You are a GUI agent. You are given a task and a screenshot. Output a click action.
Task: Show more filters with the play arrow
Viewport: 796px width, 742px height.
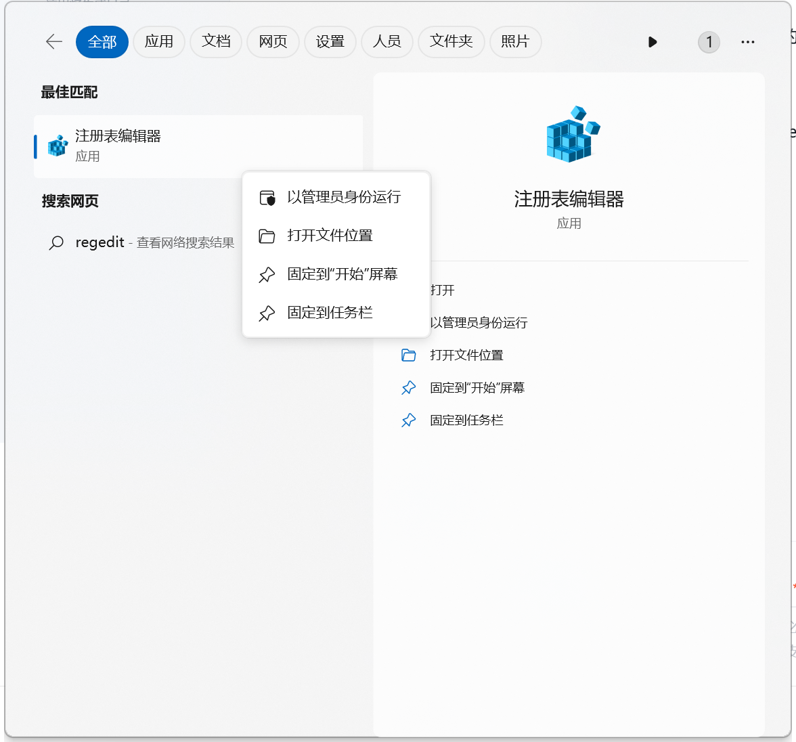pyautogui.click(x=653, y=42)
